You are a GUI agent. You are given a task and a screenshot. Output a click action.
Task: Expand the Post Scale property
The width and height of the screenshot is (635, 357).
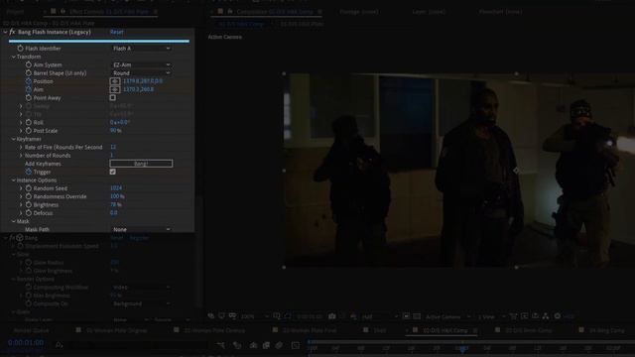click(x=21, y=131)
